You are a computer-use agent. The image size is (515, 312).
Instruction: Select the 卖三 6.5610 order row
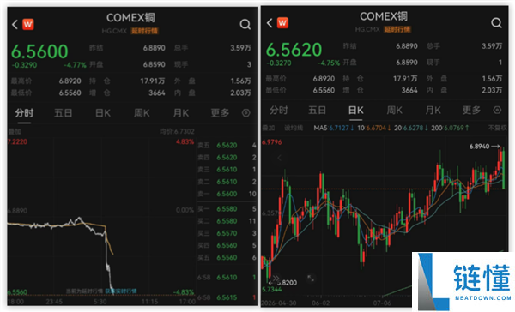[x=227, y=170]
